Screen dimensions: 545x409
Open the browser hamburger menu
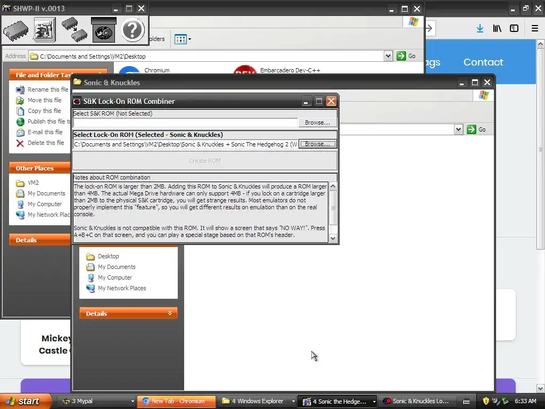(x=535, y=29)
